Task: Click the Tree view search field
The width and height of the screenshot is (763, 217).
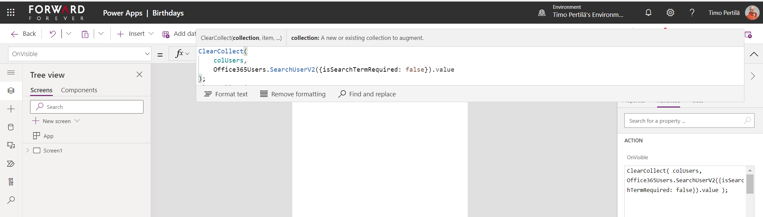Action: (87, 107)
